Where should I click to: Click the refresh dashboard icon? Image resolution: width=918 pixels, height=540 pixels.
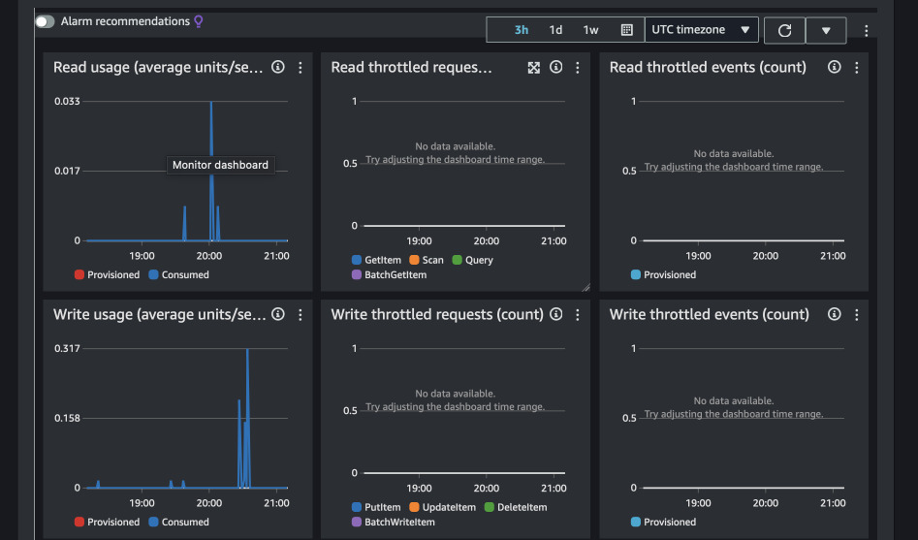click(x=785, y=30)
